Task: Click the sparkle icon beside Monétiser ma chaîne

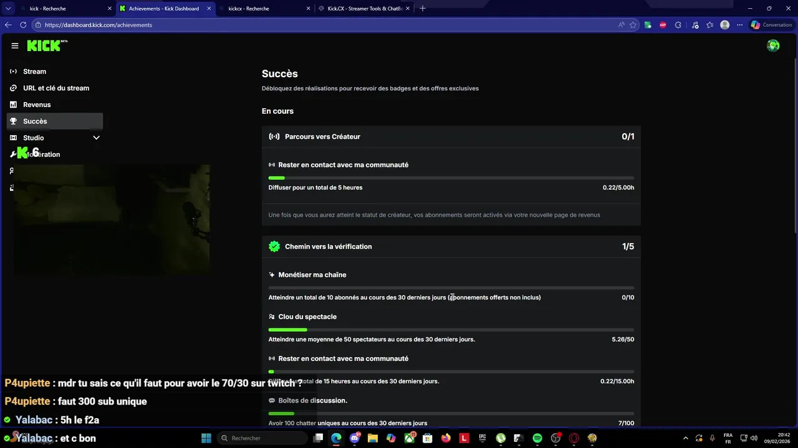Action: [x=272, y=275]
